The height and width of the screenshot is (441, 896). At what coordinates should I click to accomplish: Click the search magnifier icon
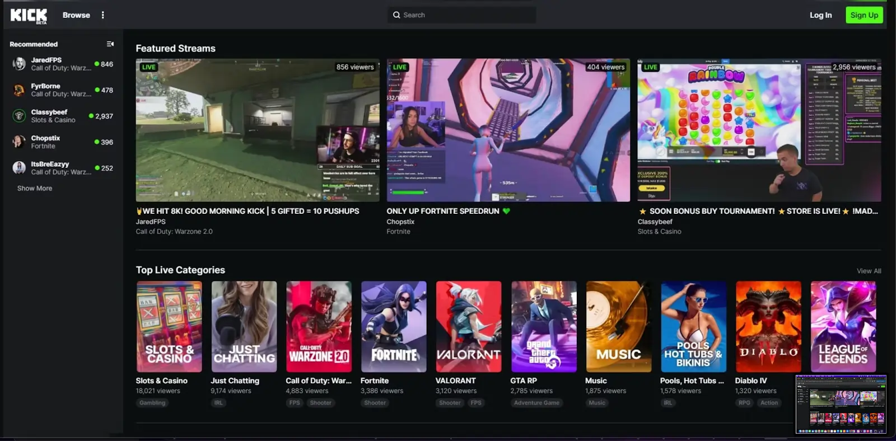point(396,15)
